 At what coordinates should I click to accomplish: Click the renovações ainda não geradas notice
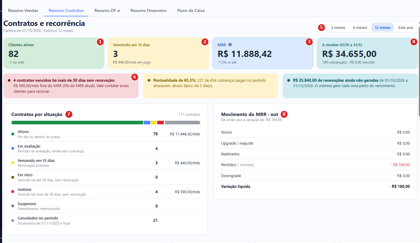[x=350, y=86]
